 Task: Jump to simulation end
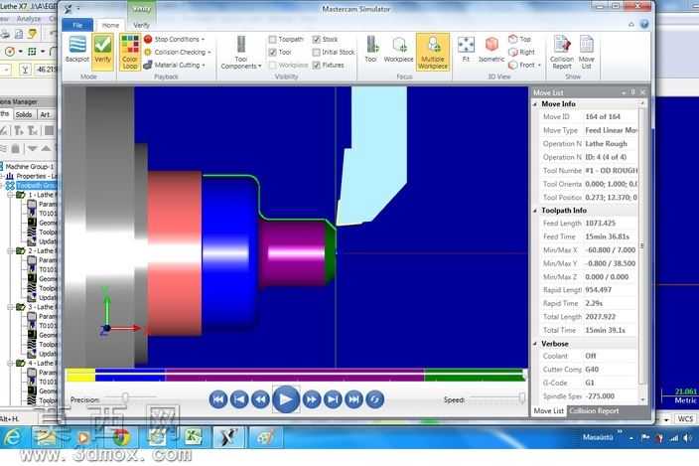click(x=353, y=399)
